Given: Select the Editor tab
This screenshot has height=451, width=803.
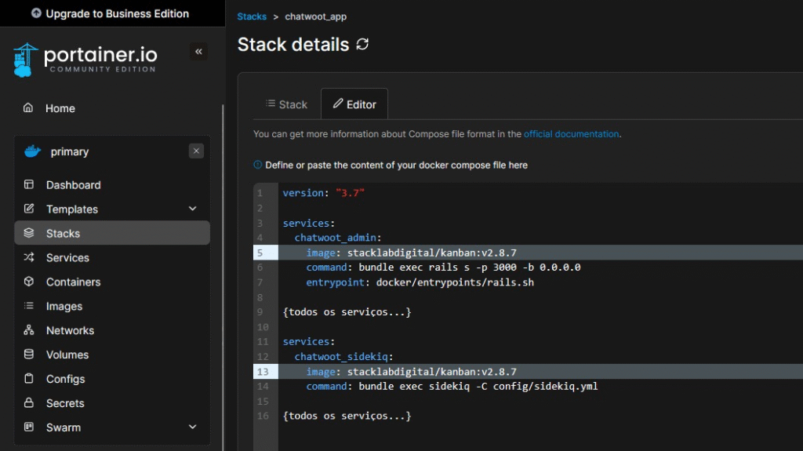Looking at the screenshot, I should pyautogui.click(x=354, y=104).
